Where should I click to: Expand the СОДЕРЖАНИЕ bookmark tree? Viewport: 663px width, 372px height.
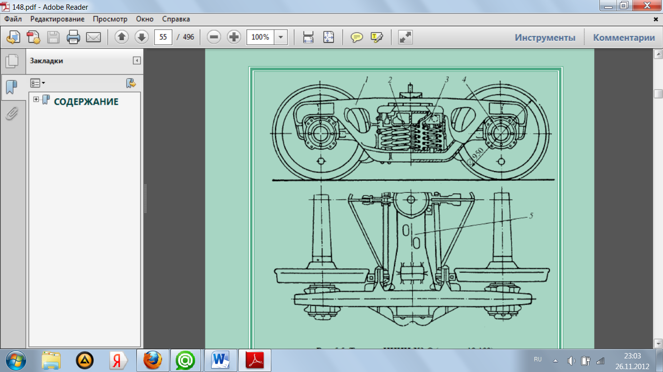(x=36, y=99)
